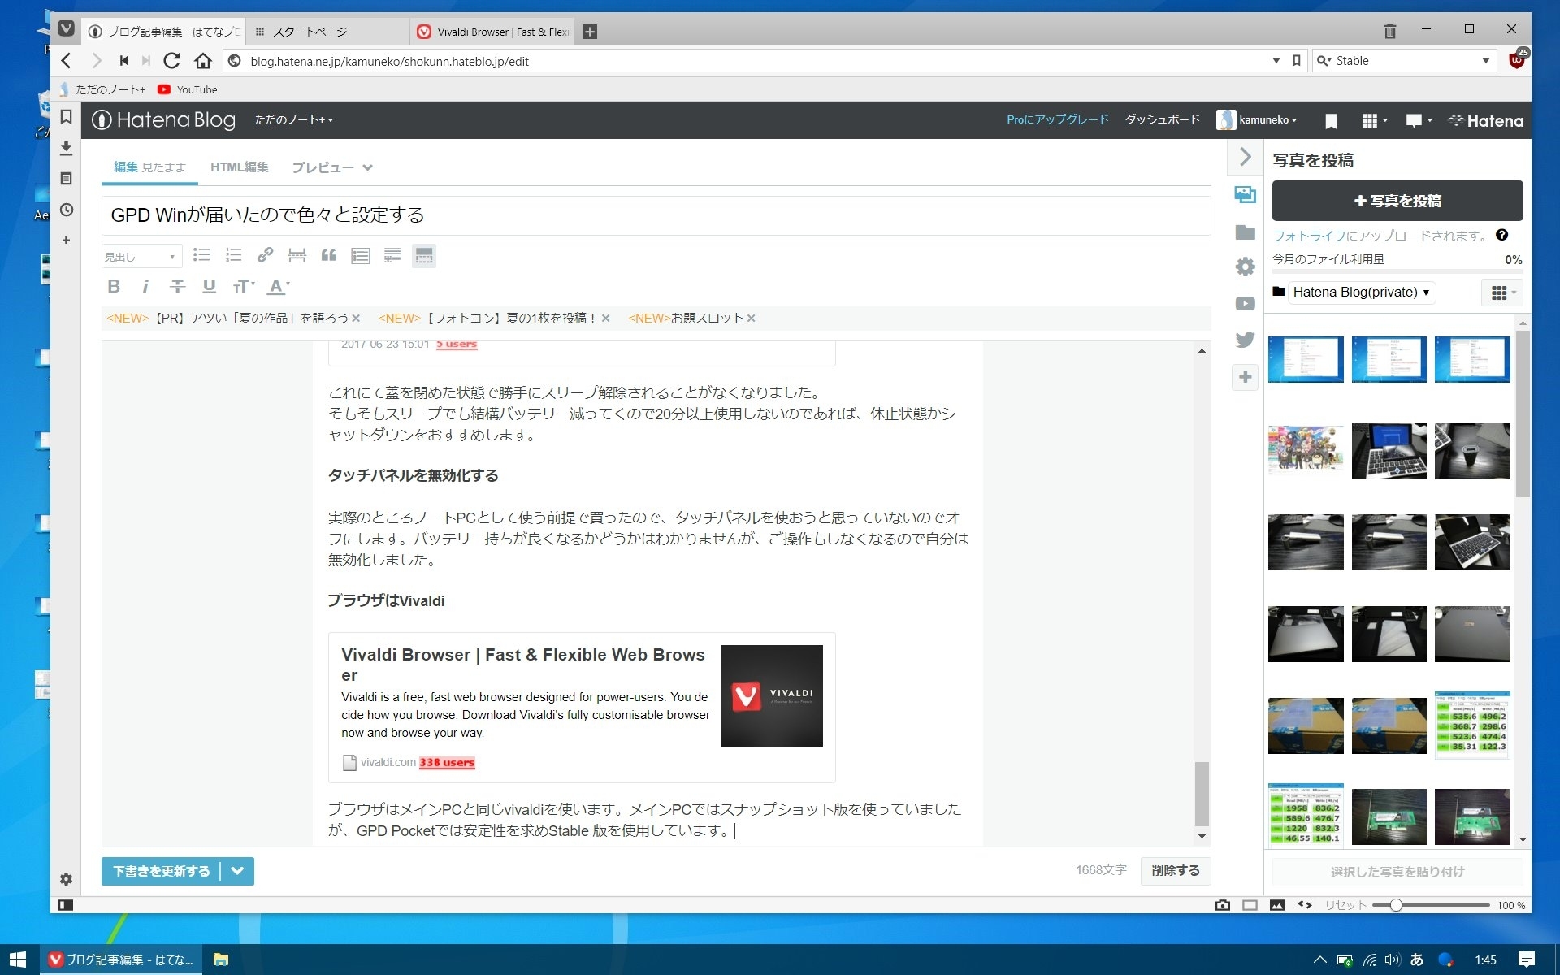
Task: Toggle bold formatting
Action: point(114,286)
